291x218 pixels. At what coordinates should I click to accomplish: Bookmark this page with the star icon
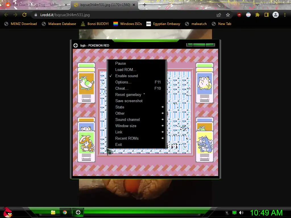[228, 15]
